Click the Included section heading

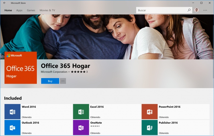click(x=13, y=98)
